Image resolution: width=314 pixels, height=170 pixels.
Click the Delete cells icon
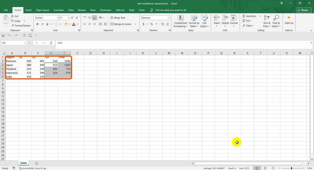point(225,18)
